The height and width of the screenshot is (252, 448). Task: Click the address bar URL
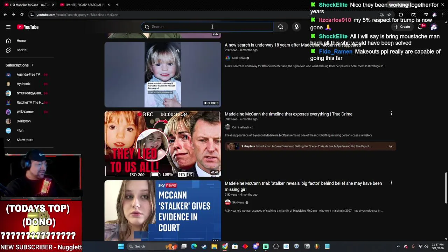coord(77,15)
